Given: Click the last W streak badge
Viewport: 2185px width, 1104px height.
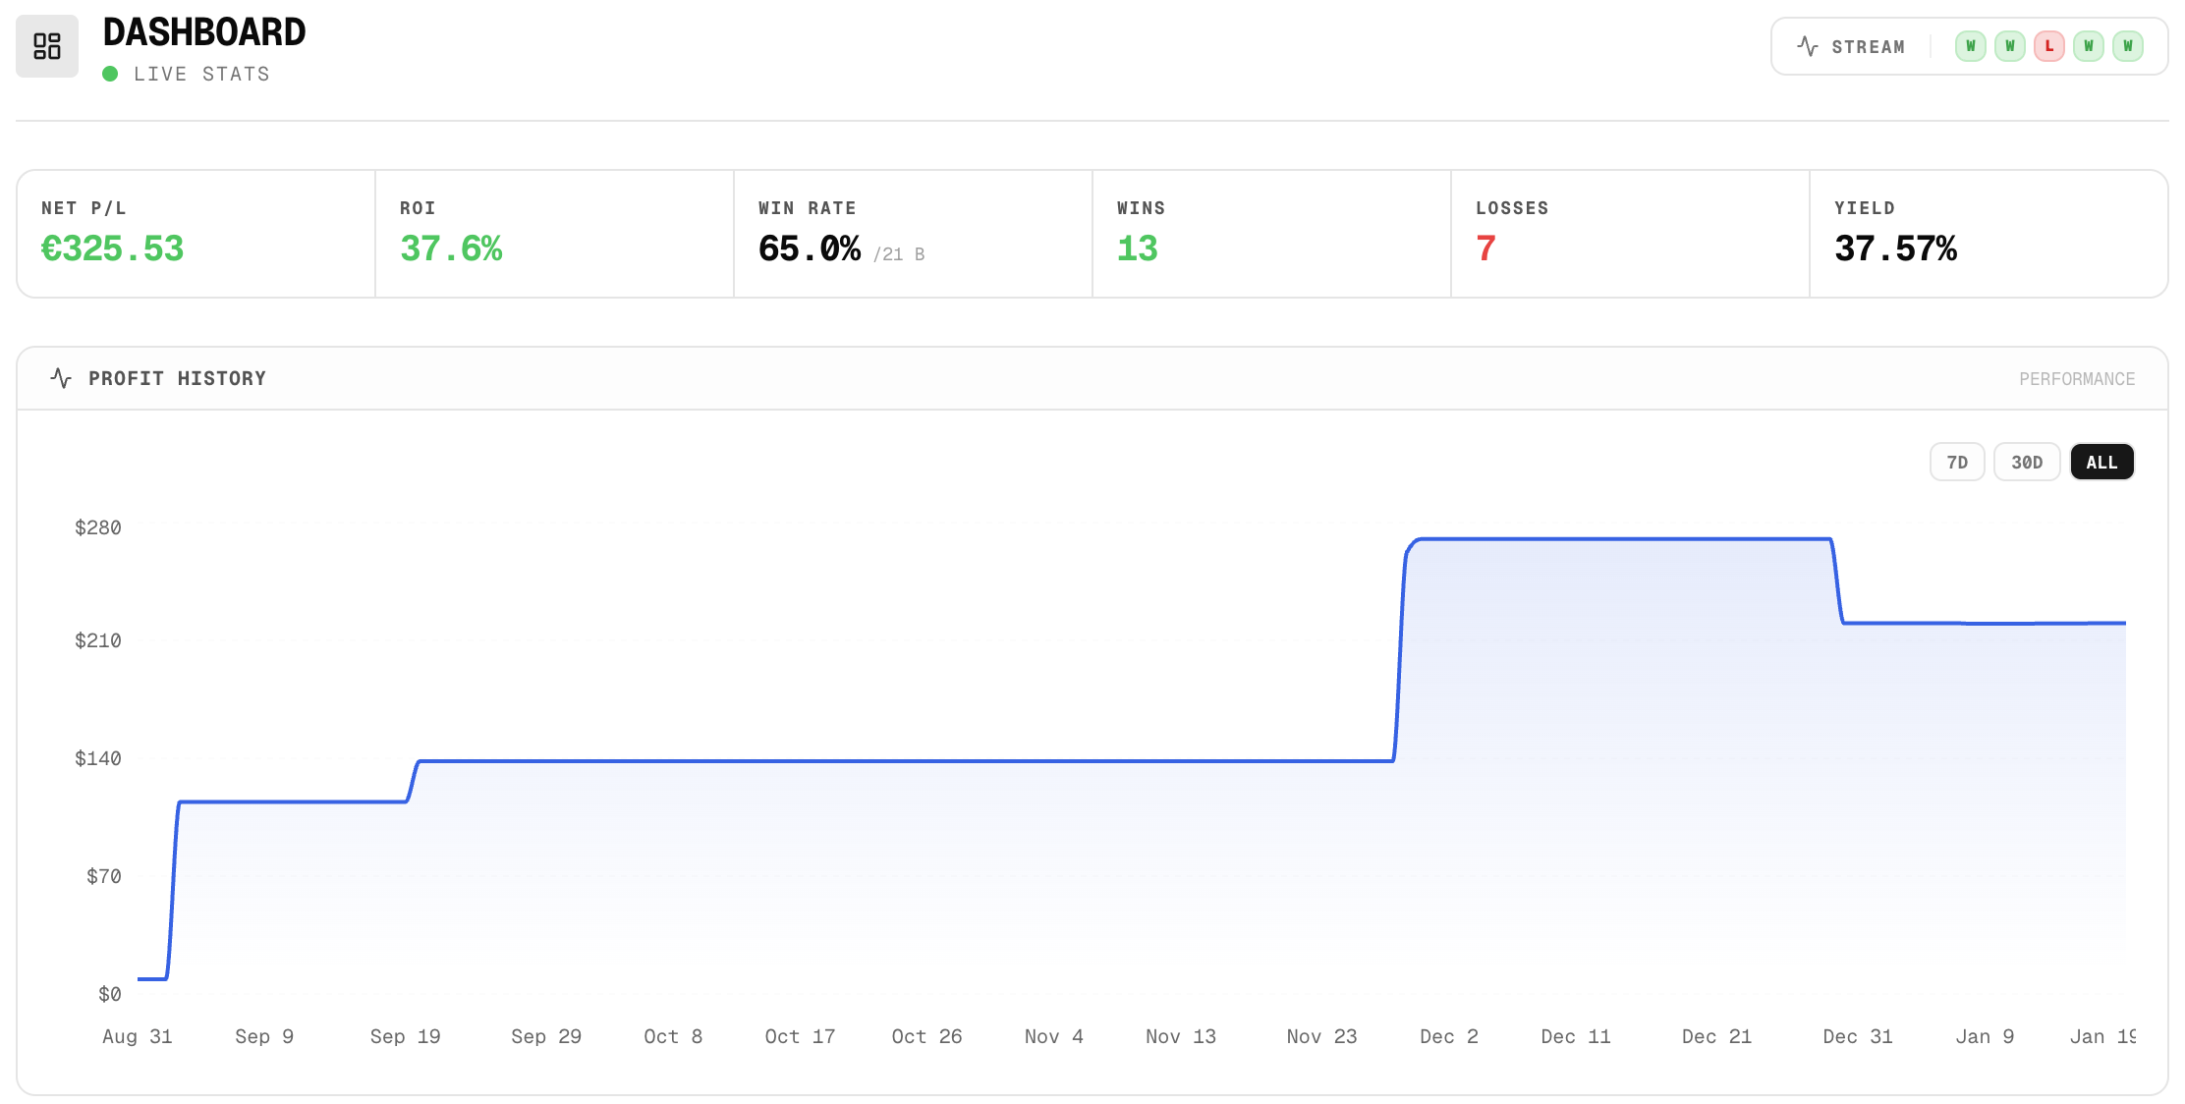Looking at the screenshot, I should click(x=2127, y=46).
